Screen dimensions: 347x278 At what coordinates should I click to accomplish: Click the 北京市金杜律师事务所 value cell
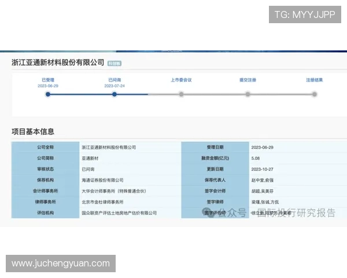pos(130,202)
